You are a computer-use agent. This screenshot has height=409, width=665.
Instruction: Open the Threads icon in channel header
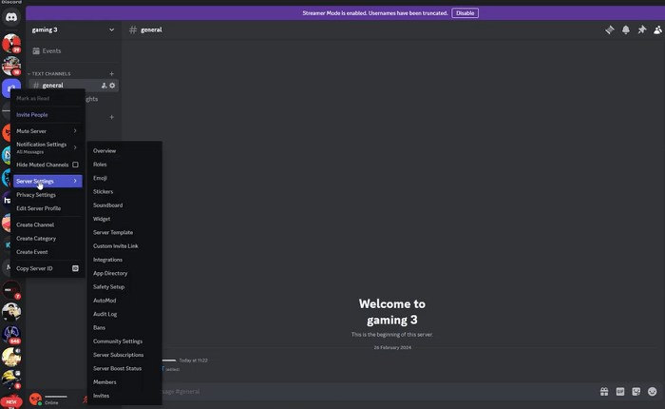click(x=610, y=29)
